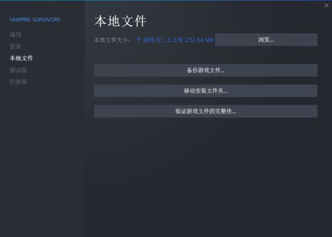Open the 通用 settings tab

pyautogui.click(x=15, y=34)
